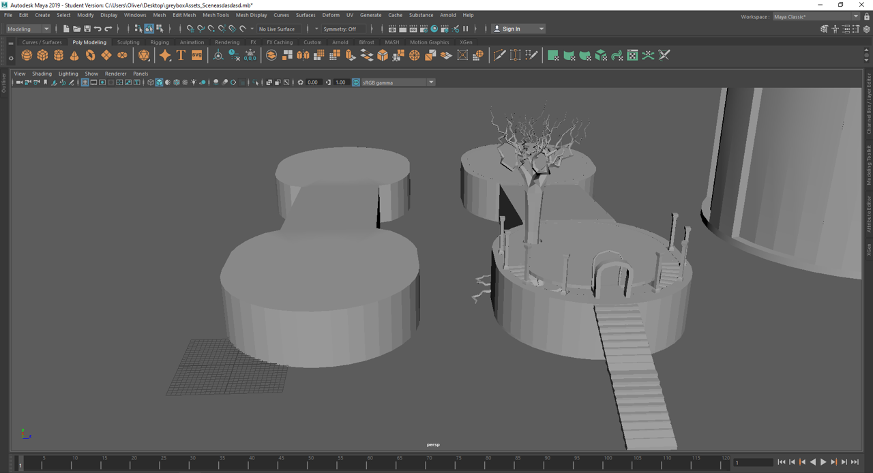Toggle the viewport grid display
Viewport: 873px width, 473px height.
(x=85, y=82)
